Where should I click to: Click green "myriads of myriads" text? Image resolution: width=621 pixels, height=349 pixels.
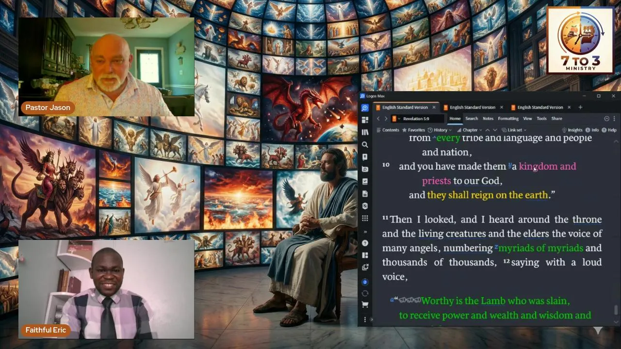540,248
